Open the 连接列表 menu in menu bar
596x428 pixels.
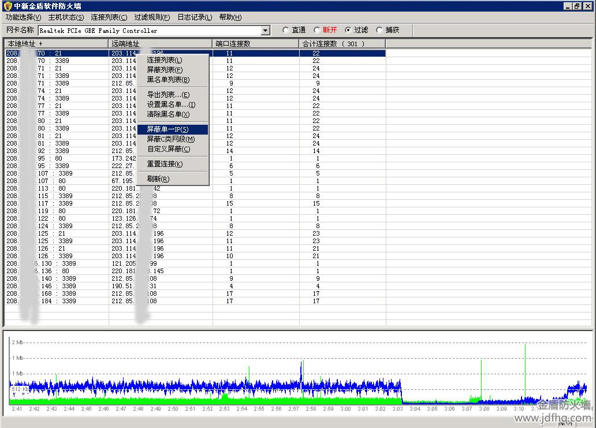[109, 17]
